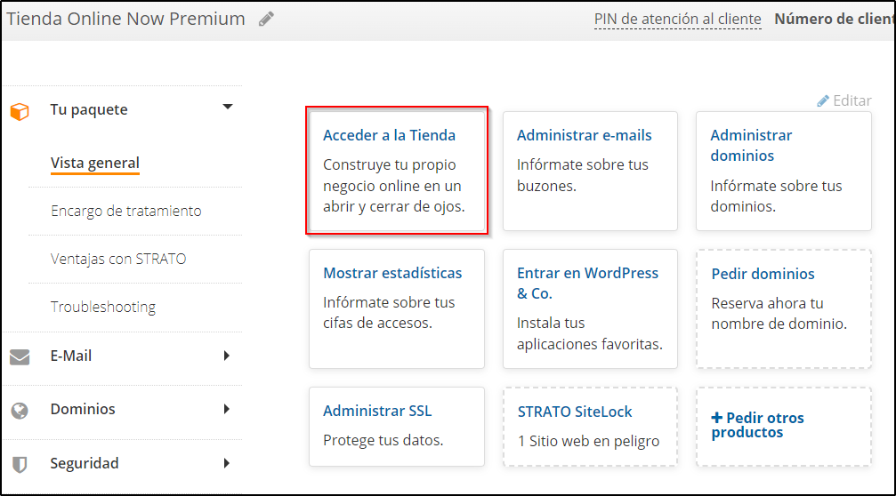
Task: Click the Editar link
Action: [x=852, y=100]
